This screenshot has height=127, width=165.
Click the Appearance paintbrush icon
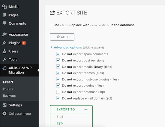coord(4,34)
